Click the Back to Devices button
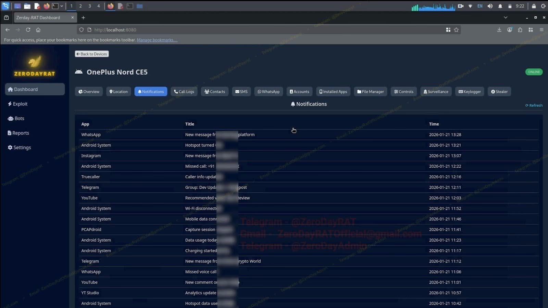The image size is (548, 308). [x=92, y=54]
